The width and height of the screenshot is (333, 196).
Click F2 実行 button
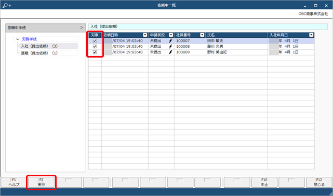click(41, 183)
